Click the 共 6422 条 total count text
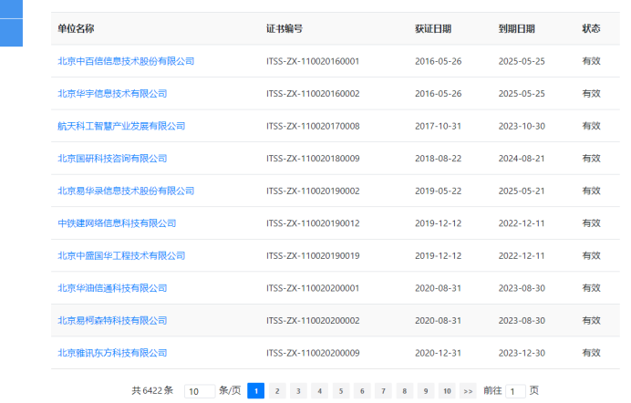This screenshot has width=631, height=403. [152, 390]
